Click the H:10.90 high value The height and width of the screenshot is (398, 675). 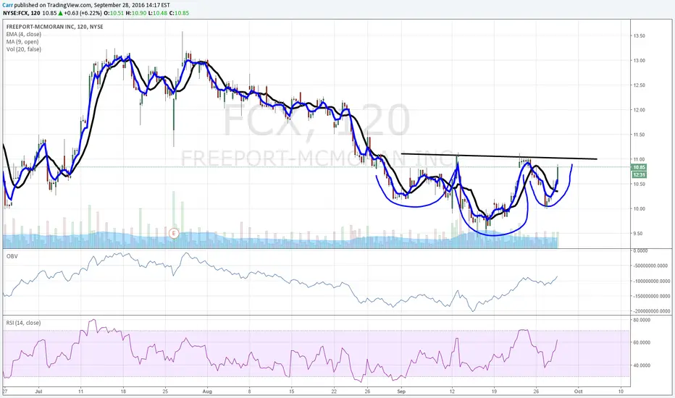(135, 13)
